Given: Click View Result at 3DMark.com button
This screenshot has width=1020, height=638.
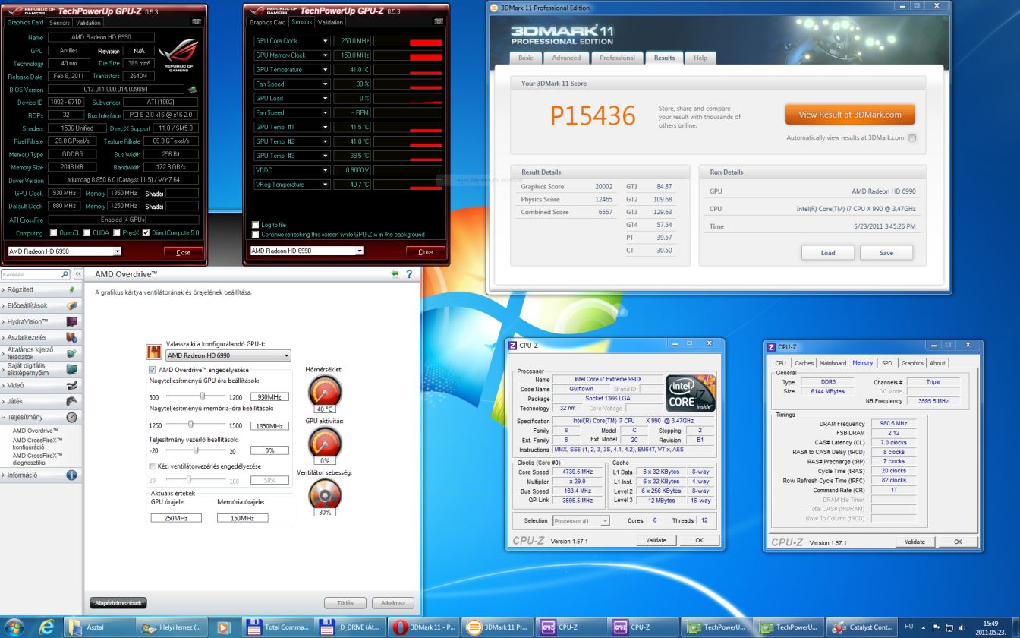Looking at the screenshot, I should pyautogui.click(x=850, y=115).
